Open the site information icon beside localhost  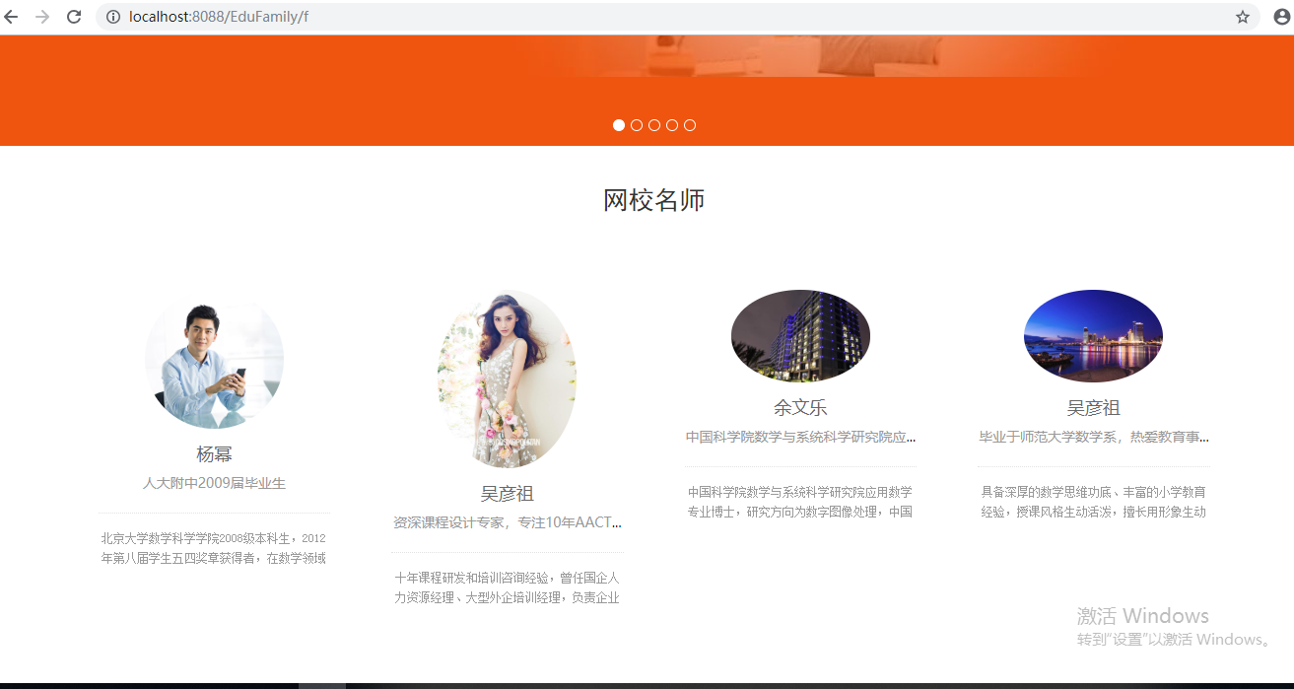tap(112, 17)
